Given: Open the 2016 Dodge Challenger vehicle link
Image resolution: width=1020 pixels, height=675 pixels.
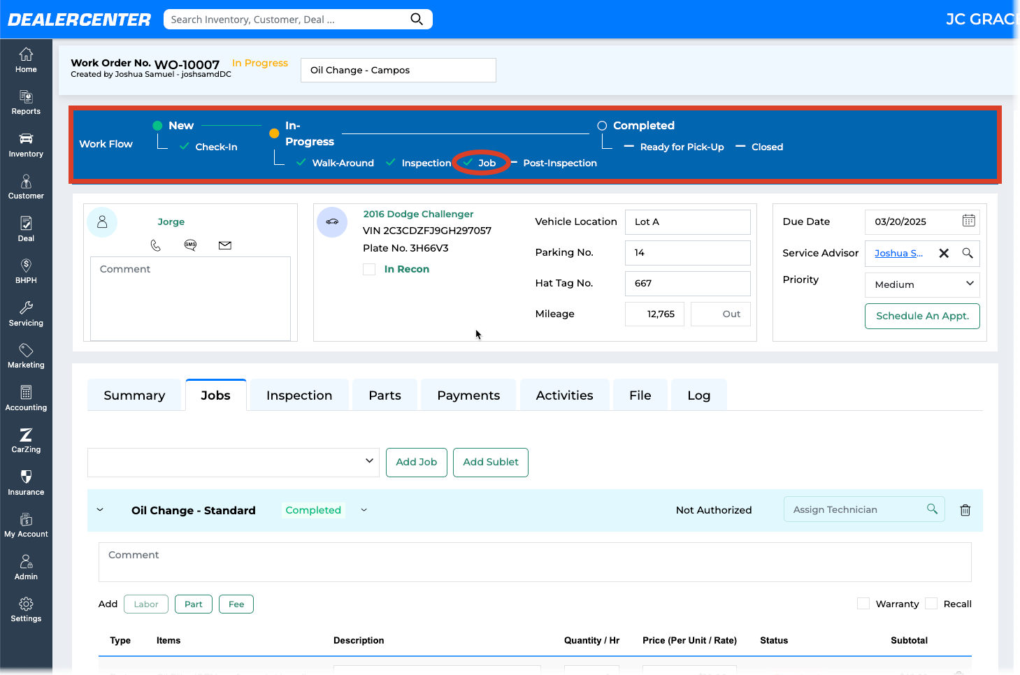Looking at the screenshot, I should (418, 214).
